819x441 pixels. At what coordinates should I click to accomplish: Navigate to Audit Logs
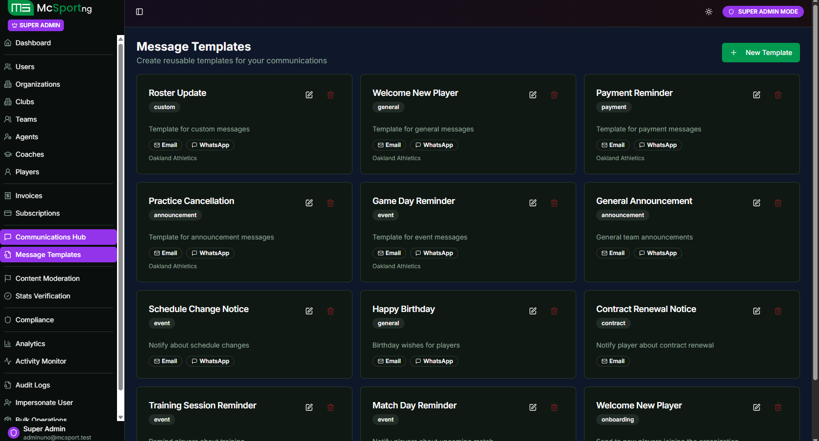(33, 385)
